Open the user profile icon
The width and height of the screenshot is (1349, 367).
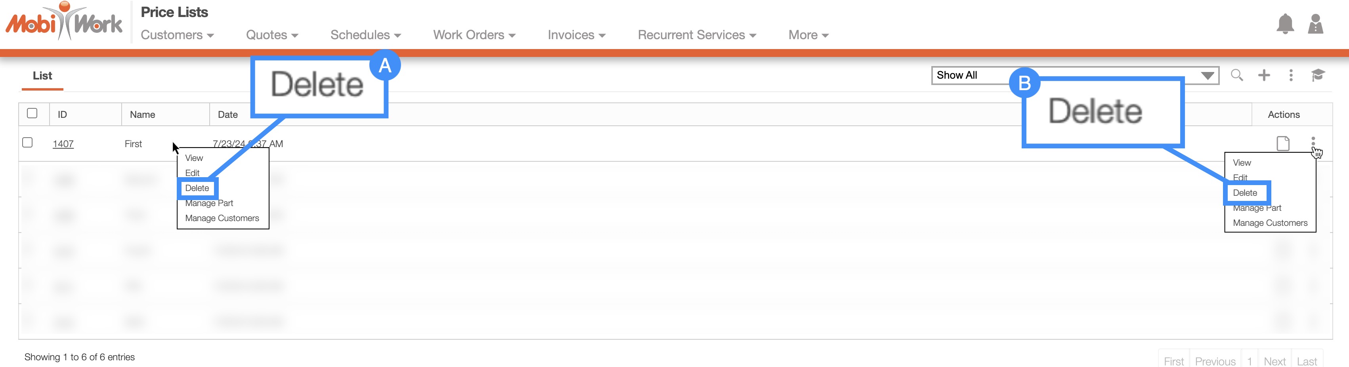pos(1315,24)
